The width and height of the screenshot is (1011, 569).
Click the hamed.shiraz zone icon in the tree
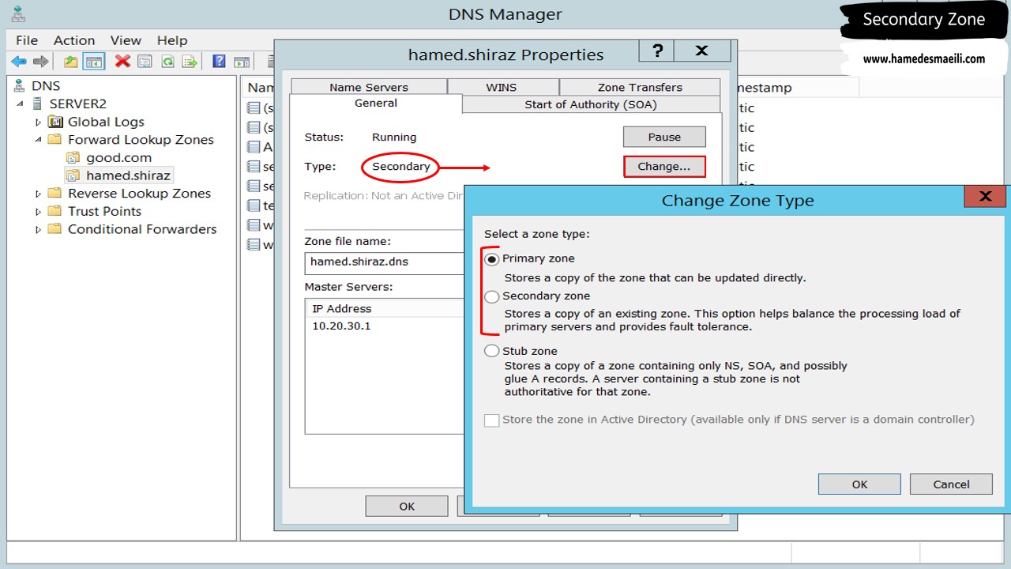coord(73,175)
